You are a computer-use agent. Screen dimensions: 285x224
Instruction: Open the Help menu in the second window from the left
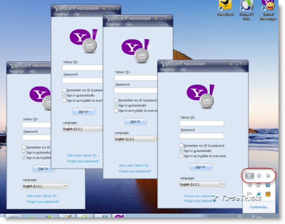pos(76,14)
